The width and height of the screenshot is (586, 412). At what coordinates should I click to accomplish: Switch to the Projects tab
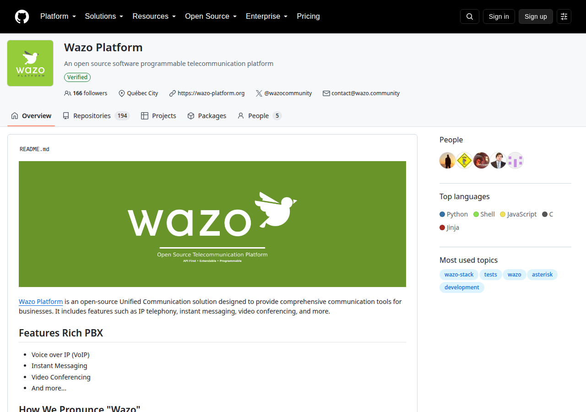click(158, 116)
